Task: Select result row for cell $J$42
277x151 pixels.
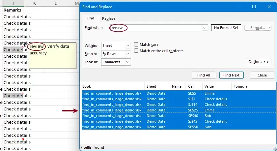Action: coord(179,121)
